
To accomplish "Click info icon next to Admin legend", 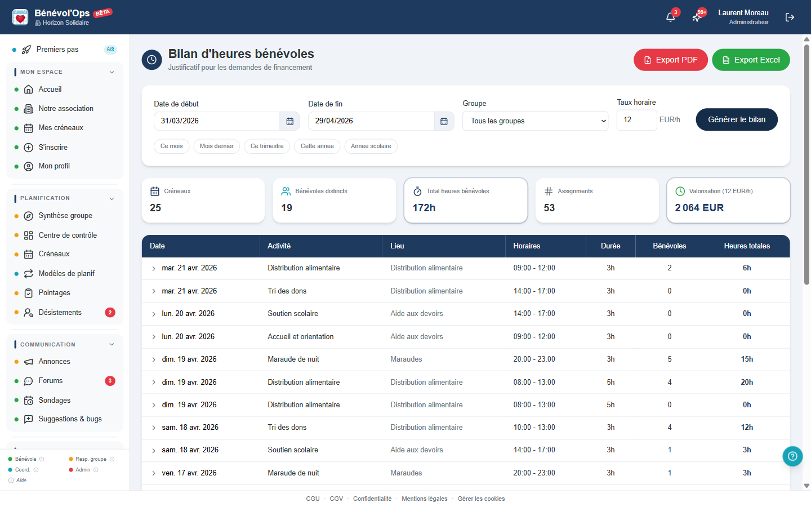I will click(96, 470).
